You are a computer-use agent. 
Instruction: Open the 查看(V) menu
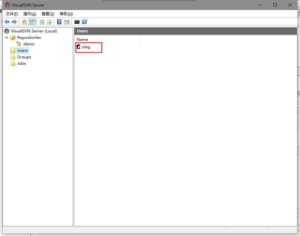click(x=48, y=14)
